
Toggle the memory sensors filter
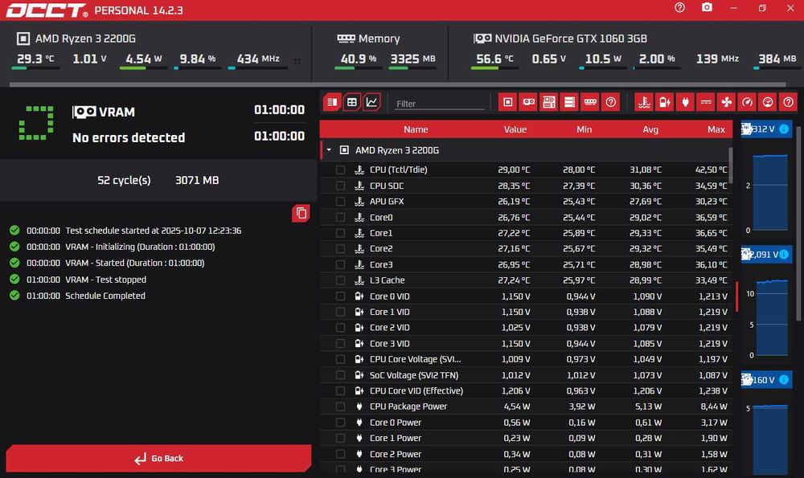pyautogui.click(x=590, y=103)
